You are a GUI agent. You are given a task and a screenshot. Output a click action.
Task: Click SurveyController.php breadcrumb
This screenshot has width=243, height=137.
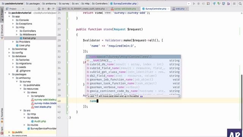(123, 3)
